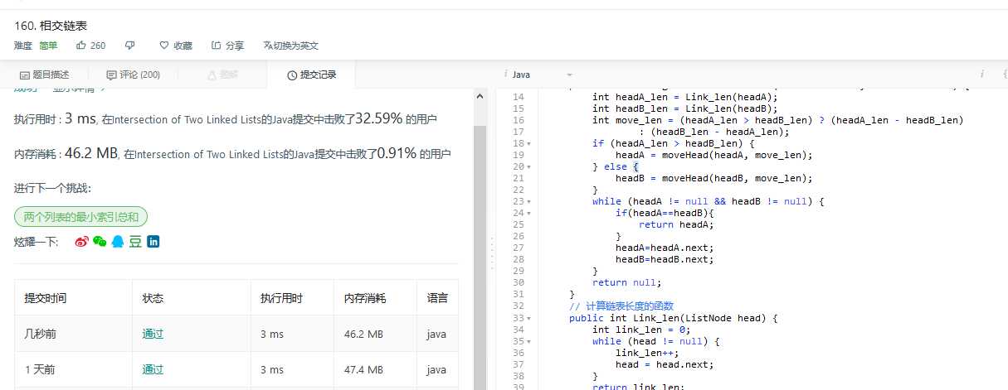This screenshot has width=1008, height=390.
Task: Collapse code fold arrow at line 18
Action: click(x=529, y=143)
